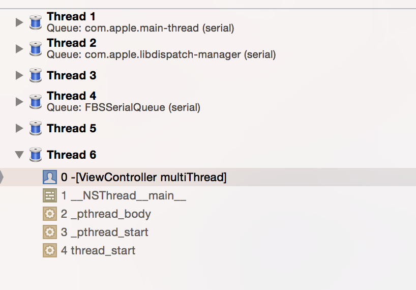This screenshot has height=290, width=416.
Task: Click the Foundation icon beside __NSThread__main__
Action: 49,195
